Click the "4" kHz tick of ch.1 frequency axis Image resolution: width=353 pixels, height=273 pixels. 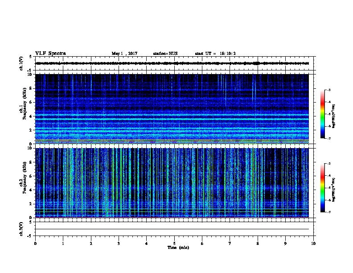31,116
